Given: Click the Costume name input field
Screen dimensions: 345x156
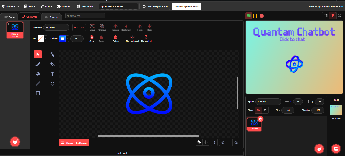Looking at the screenshot, I should coord(56,27).
